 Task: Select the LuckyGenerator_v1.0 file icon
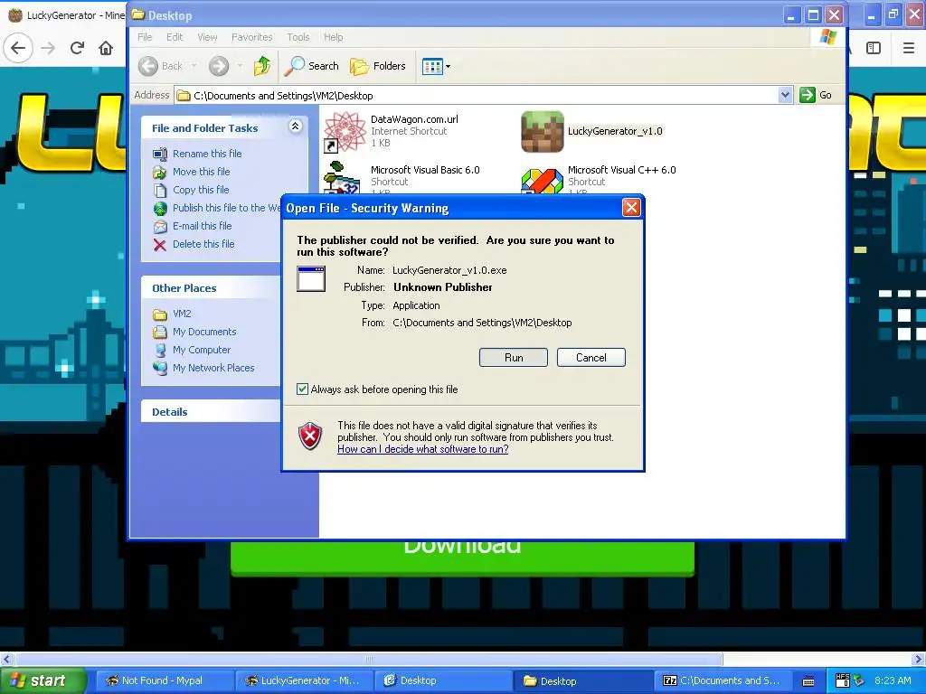point(543,131)
